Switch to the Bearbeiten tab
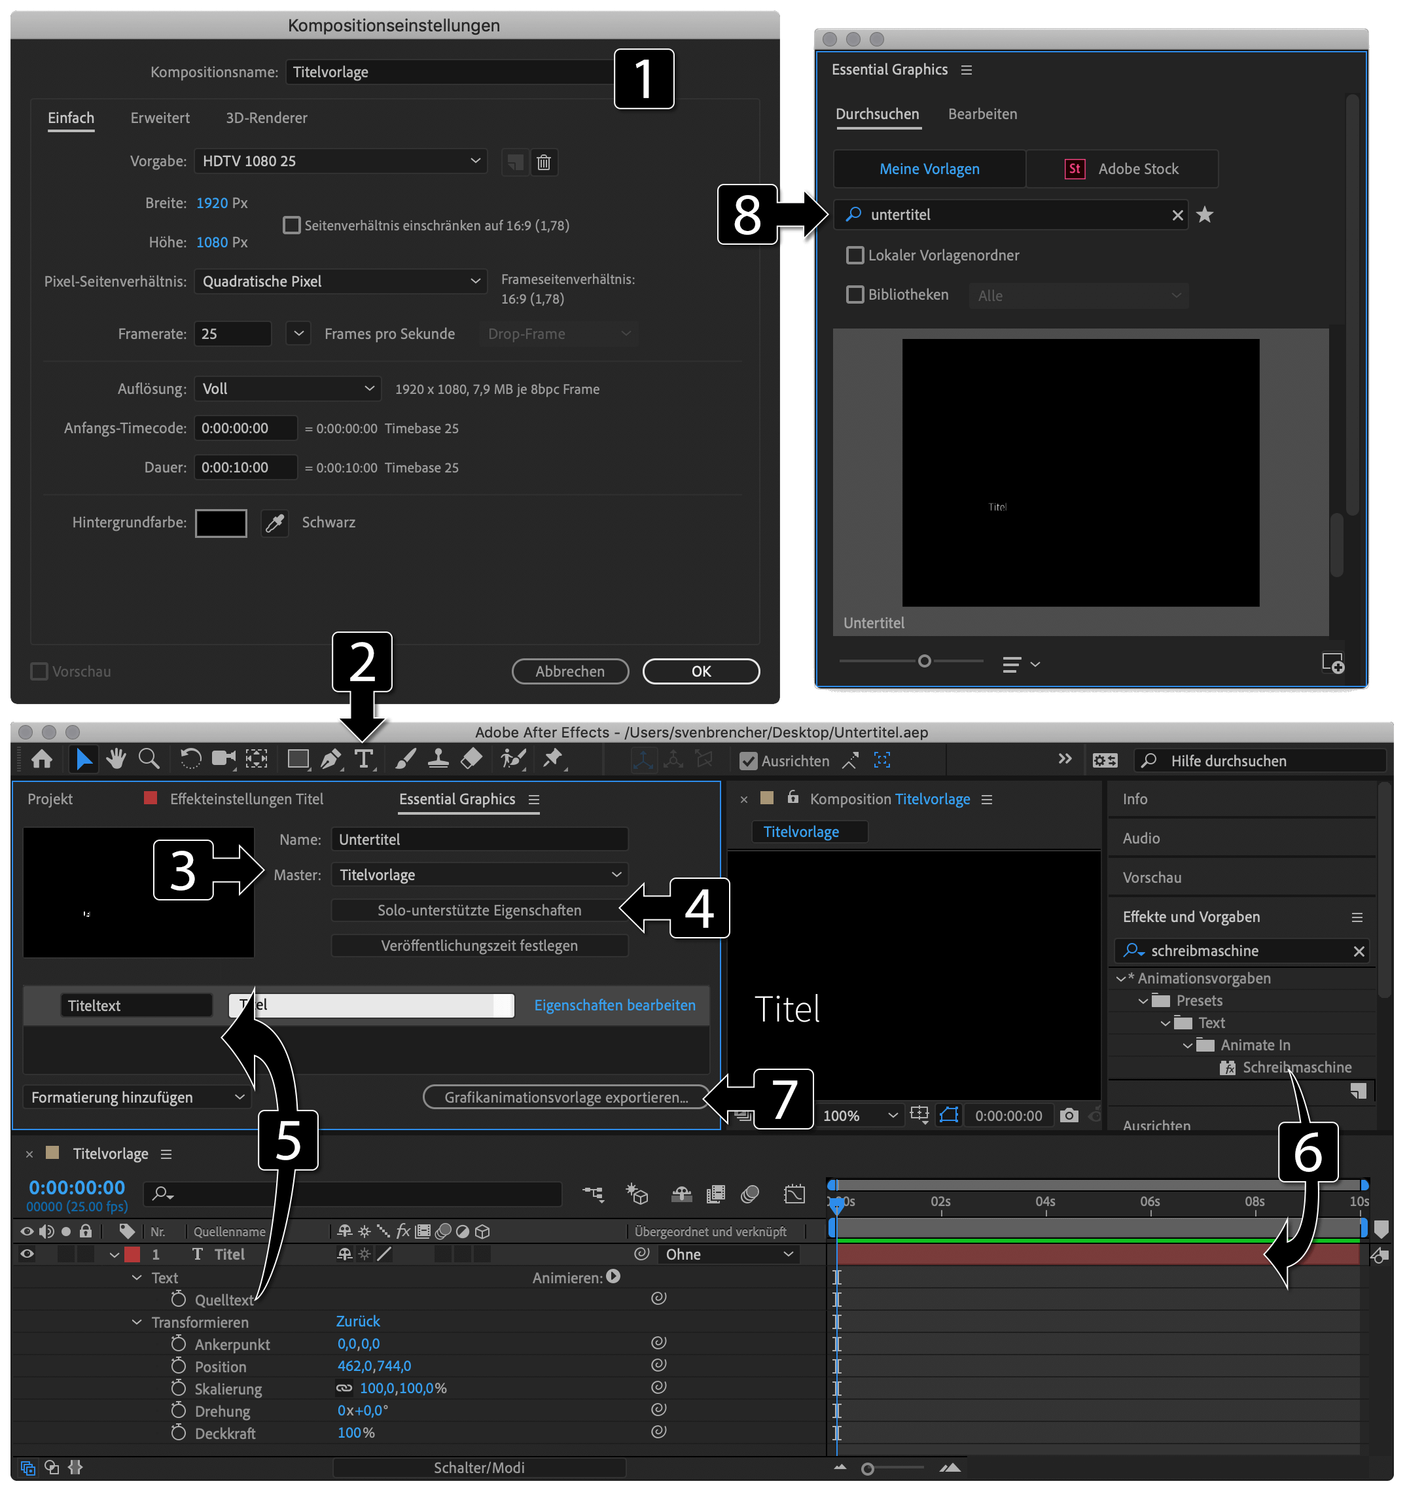 click(x=982, y=114)
